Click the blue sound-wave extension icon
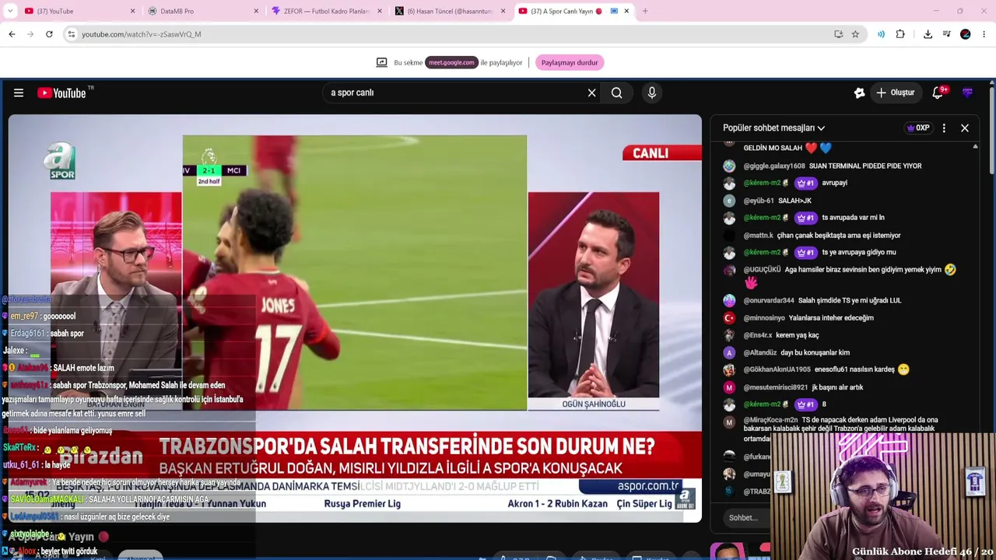 [881, 34]
